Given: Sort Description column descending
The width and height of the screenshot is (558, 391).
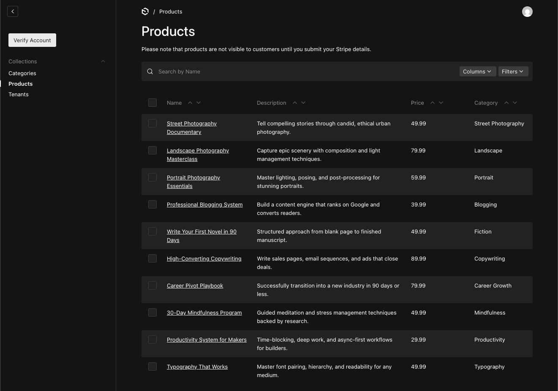Looking at the screenshot, I should click(x=303, y=103).
